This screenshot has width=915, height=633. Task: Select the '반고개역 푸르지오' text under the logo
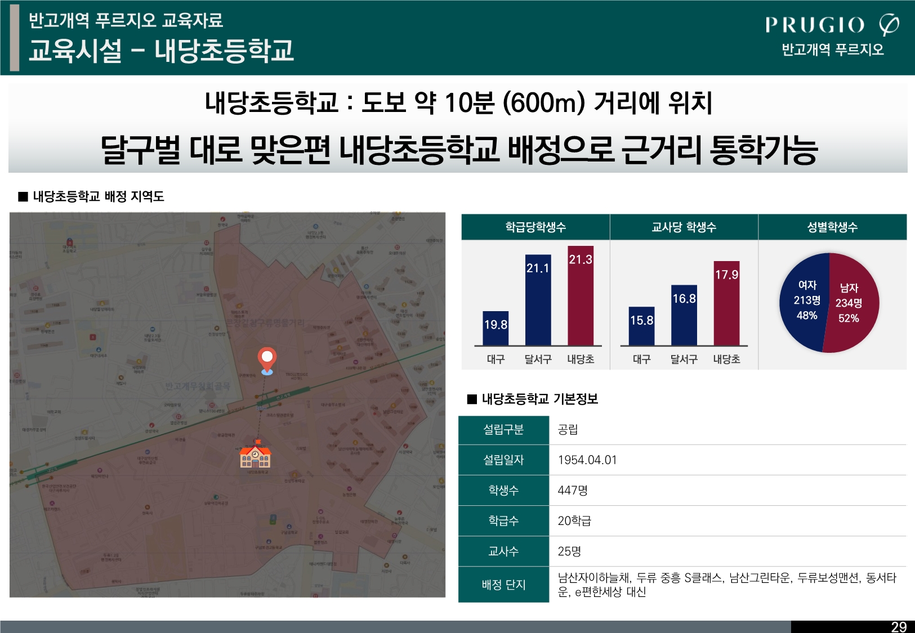pos(833,50)
